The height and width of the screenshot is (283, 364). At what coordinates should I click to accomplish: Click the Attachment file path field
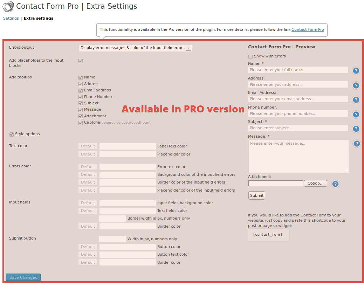276,184
